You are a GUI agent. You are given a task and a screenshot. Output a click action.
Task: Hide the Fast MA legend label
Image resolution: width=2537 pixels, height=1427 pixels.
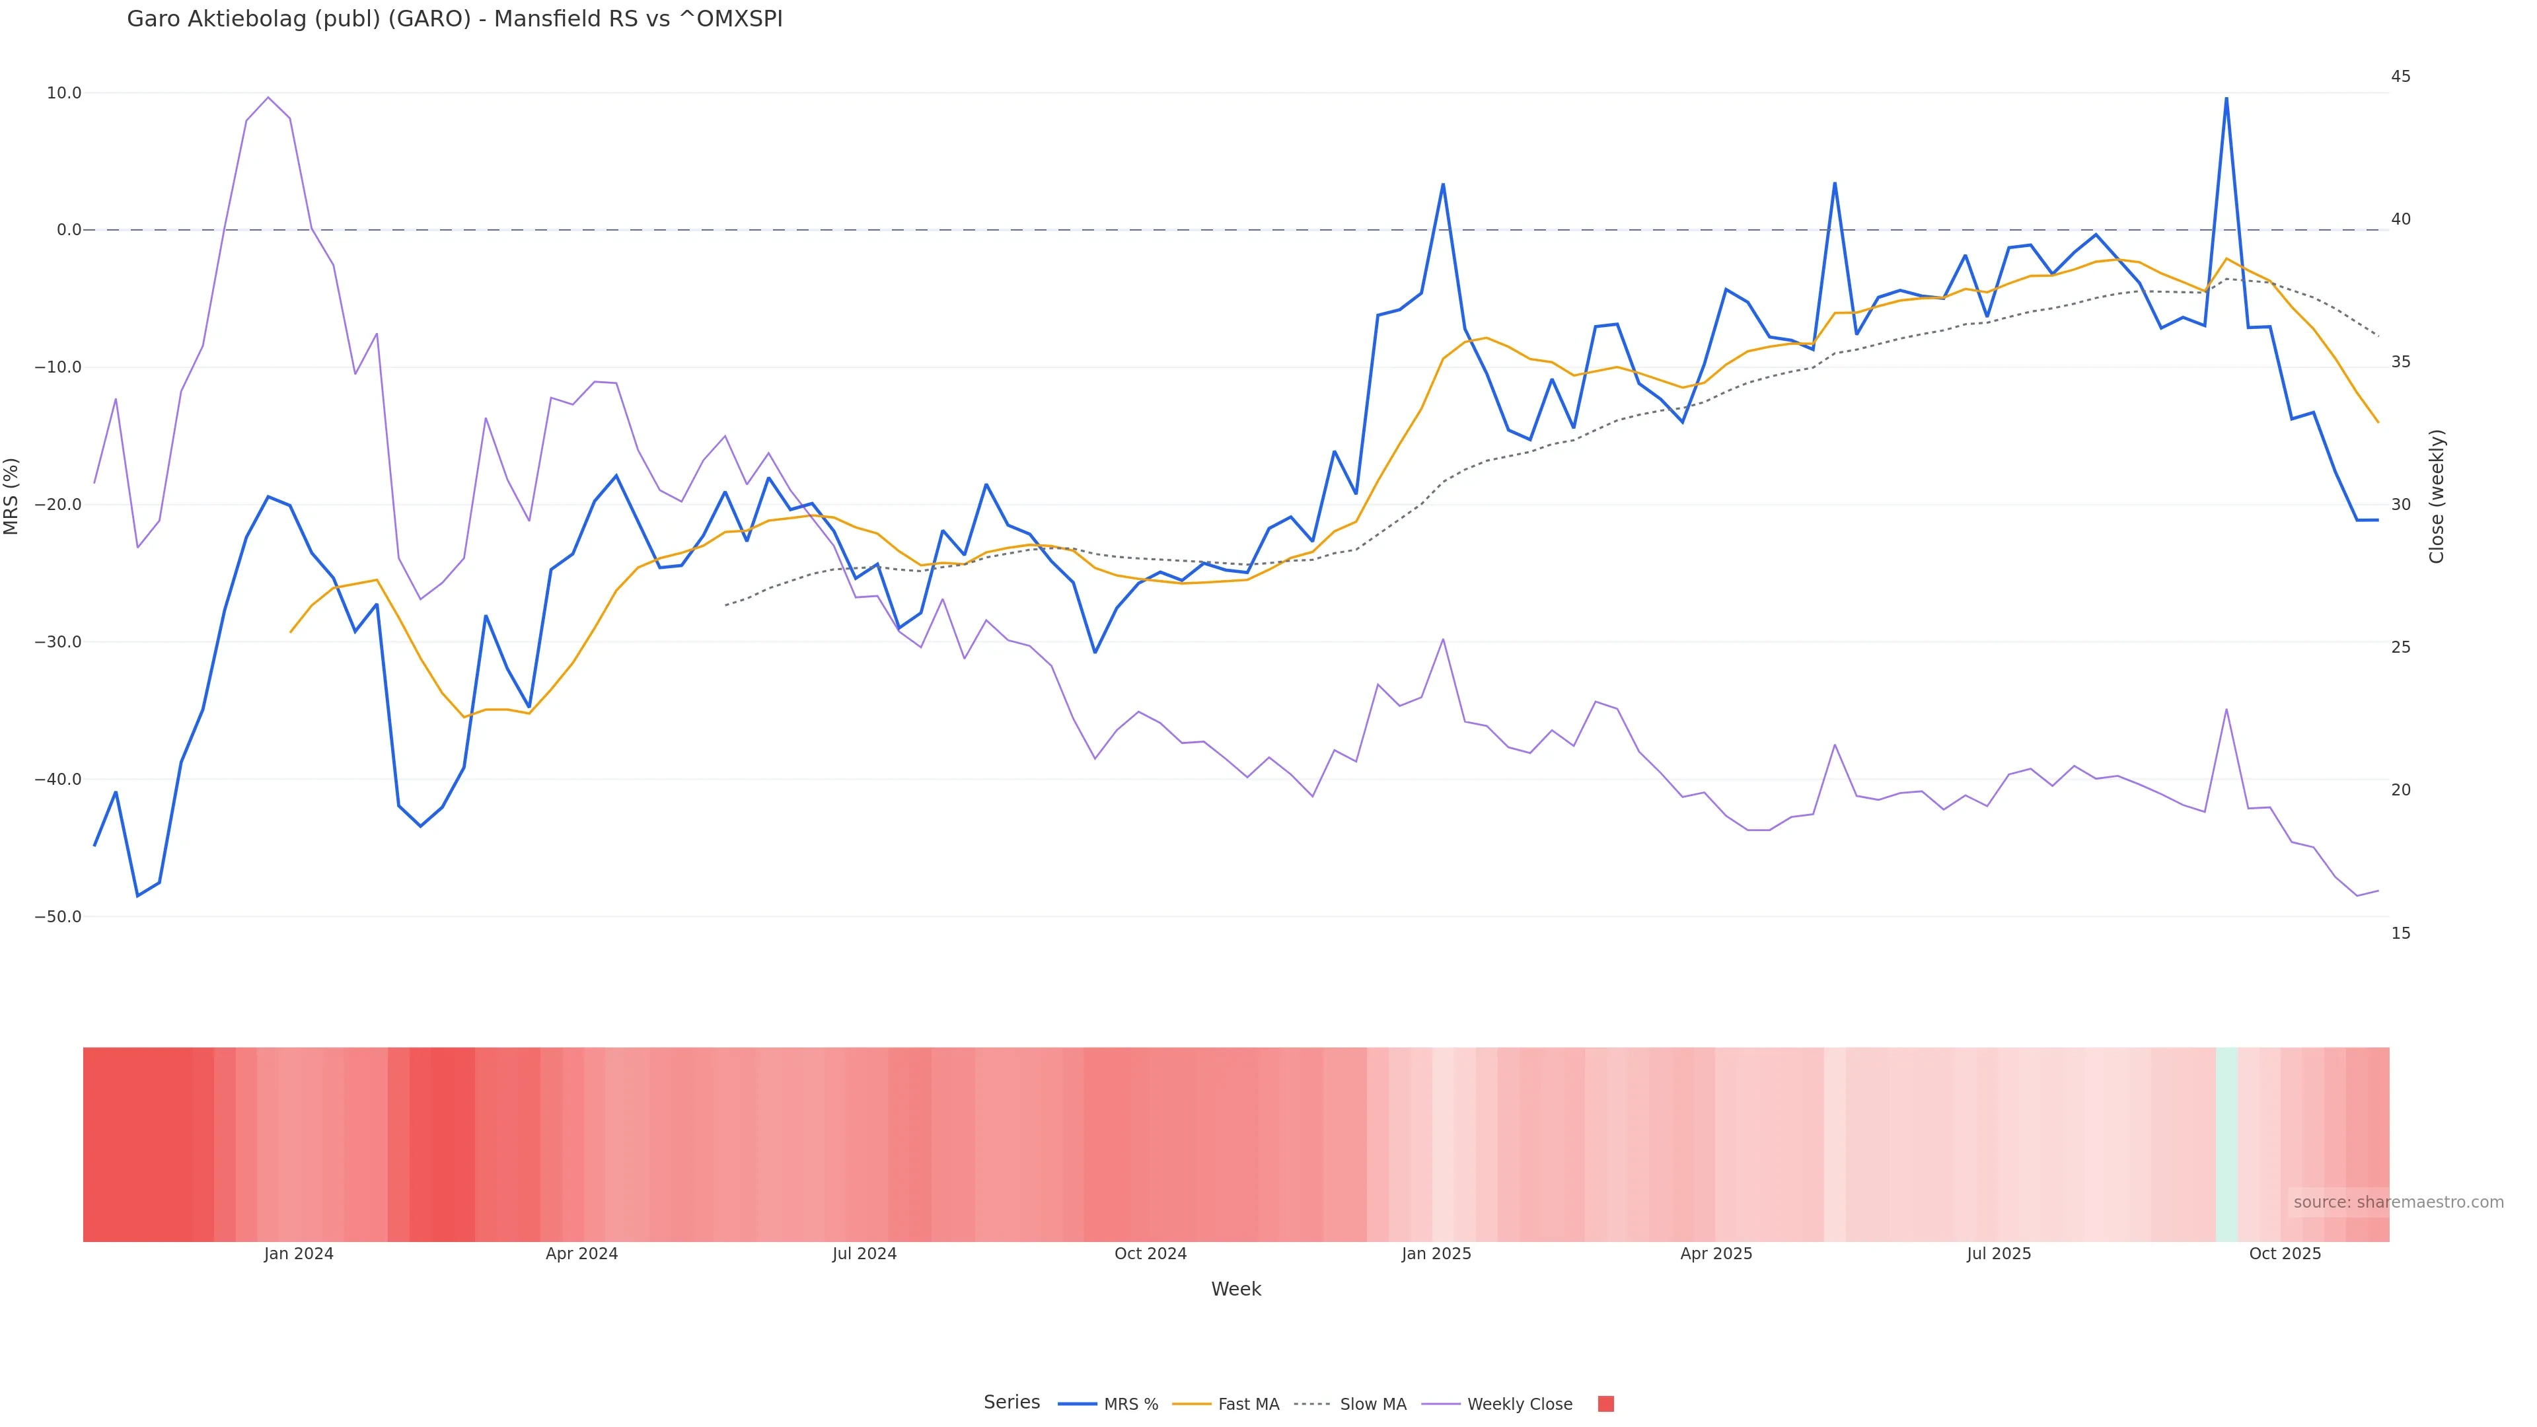[x=1248, y=1405]
